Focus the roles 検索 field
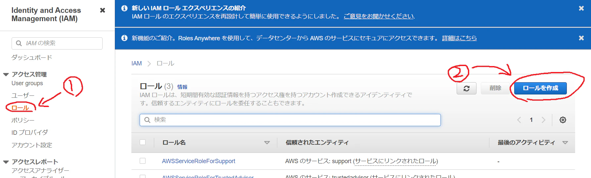 tap(290, 120)
